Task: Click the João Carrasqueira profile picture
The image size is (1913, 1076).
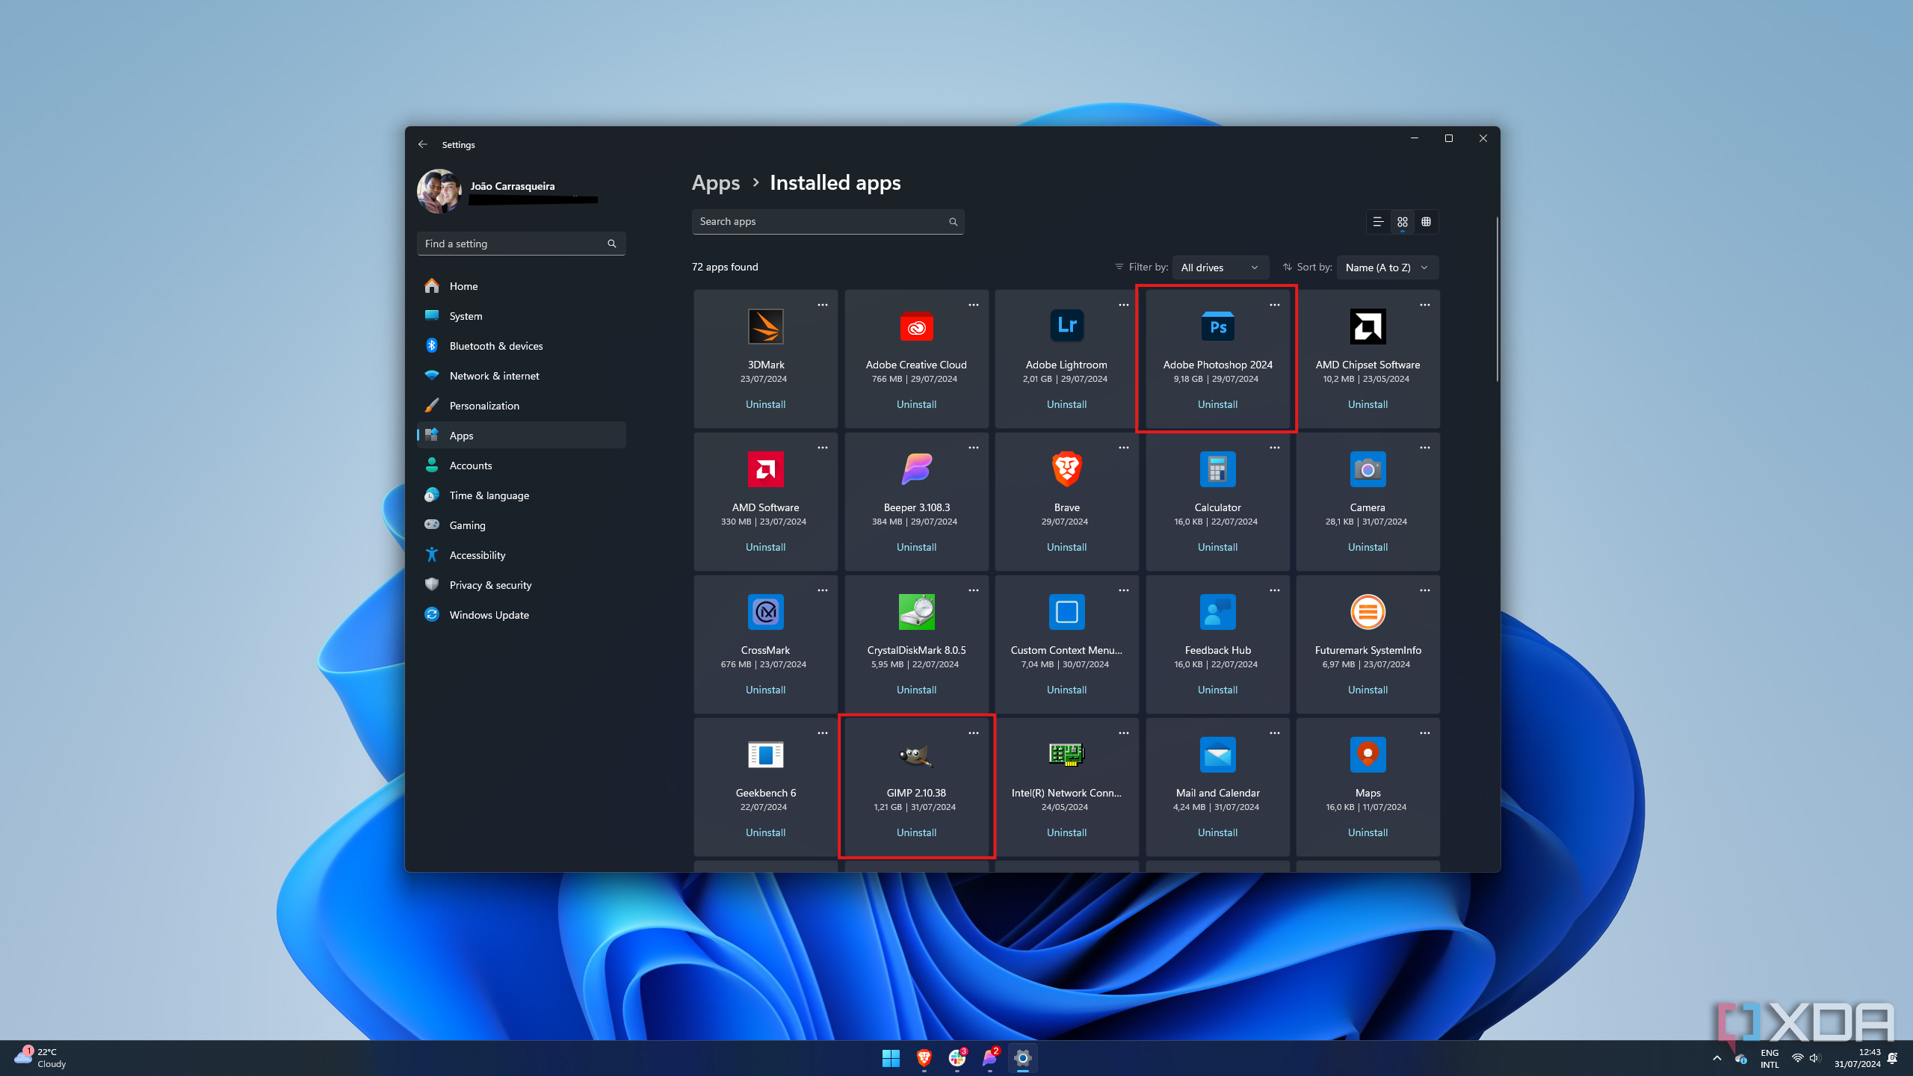Action: [439, 191]
